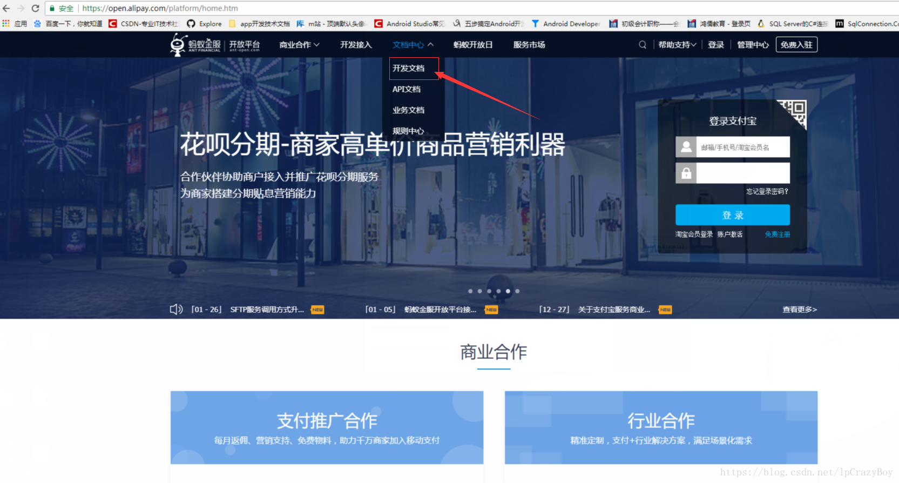Select the last carousel dot

click(x=517, y=291)
